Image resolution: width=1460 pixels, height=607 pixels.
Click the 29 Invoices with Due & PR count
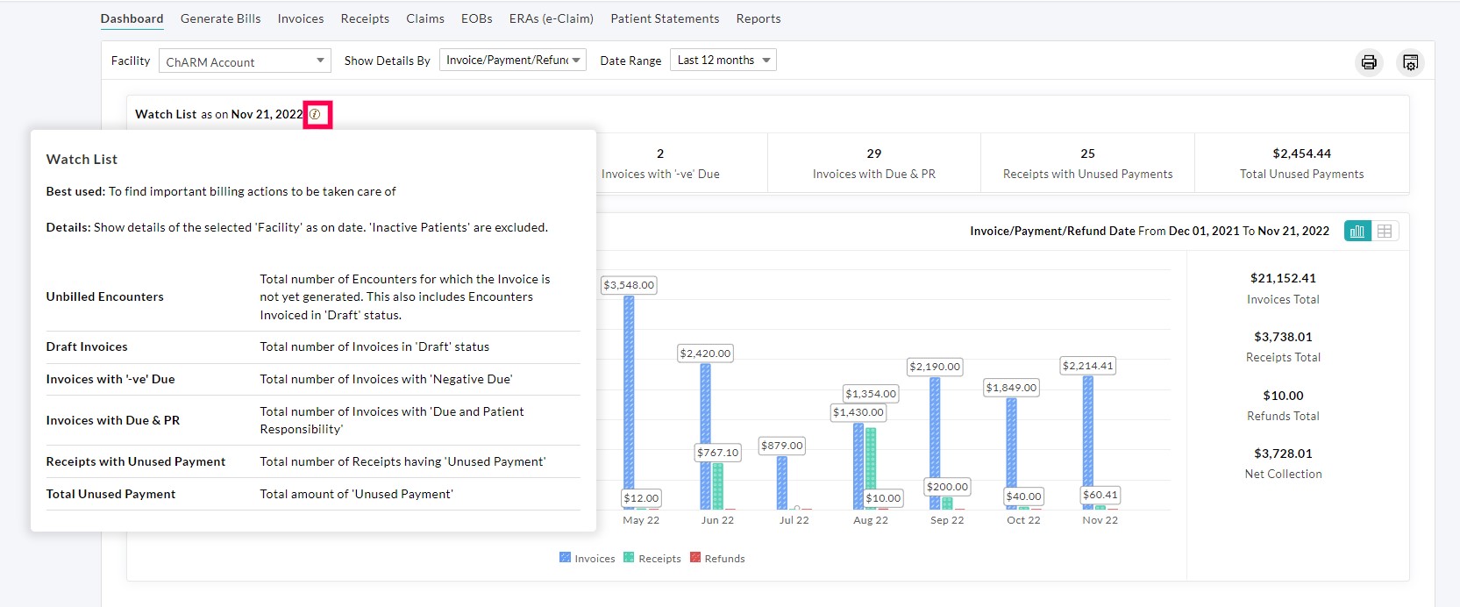[873, 154]
